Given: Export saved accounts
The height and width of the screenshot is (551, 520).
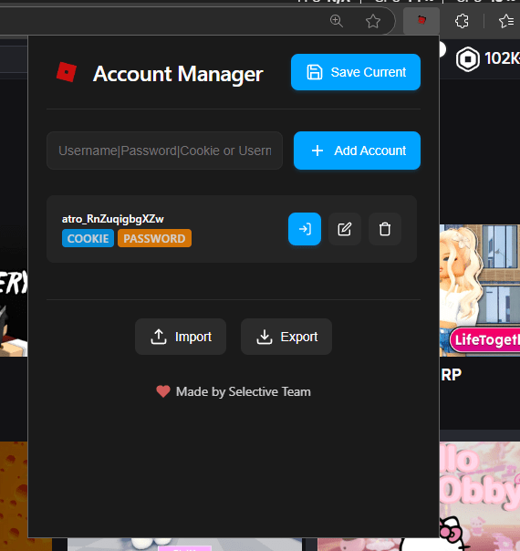Looking at the screenshot, I should pyautogui.click(x=286, y=337).
